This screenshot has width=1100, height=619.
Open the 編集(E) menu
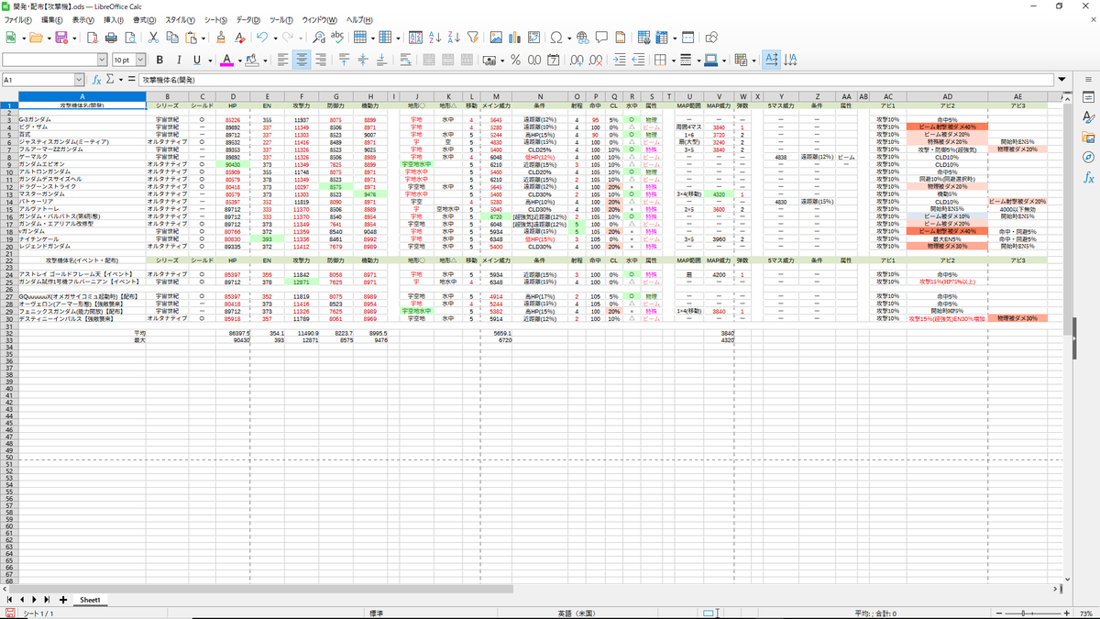pos(52,19)
